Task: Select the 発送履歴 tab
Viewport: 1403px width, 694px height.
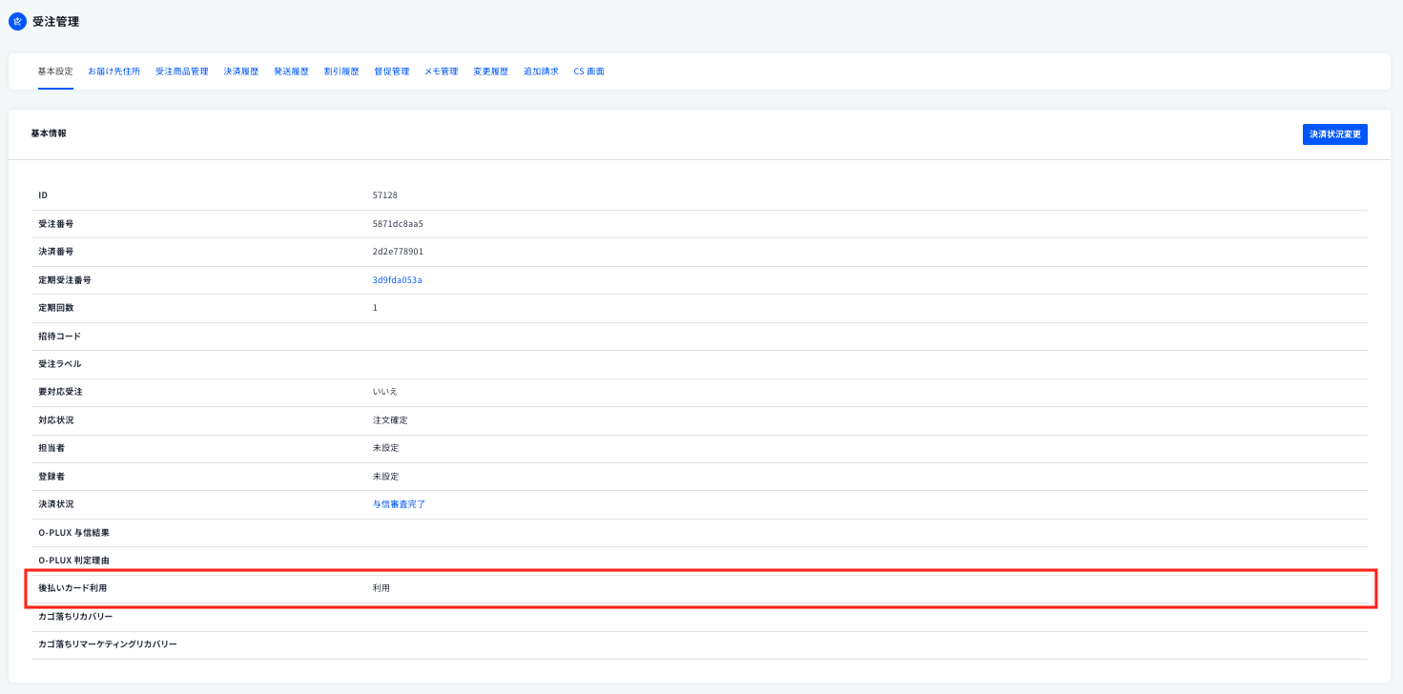Action: pos(291,71)
